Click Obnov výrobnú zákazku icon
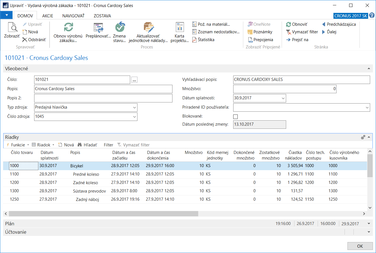 tap(68, 27)
